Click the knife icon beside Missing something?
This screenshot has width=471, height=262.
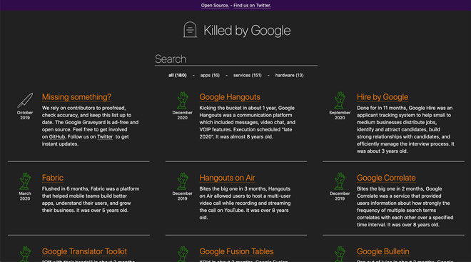click(x=25, y=100)
